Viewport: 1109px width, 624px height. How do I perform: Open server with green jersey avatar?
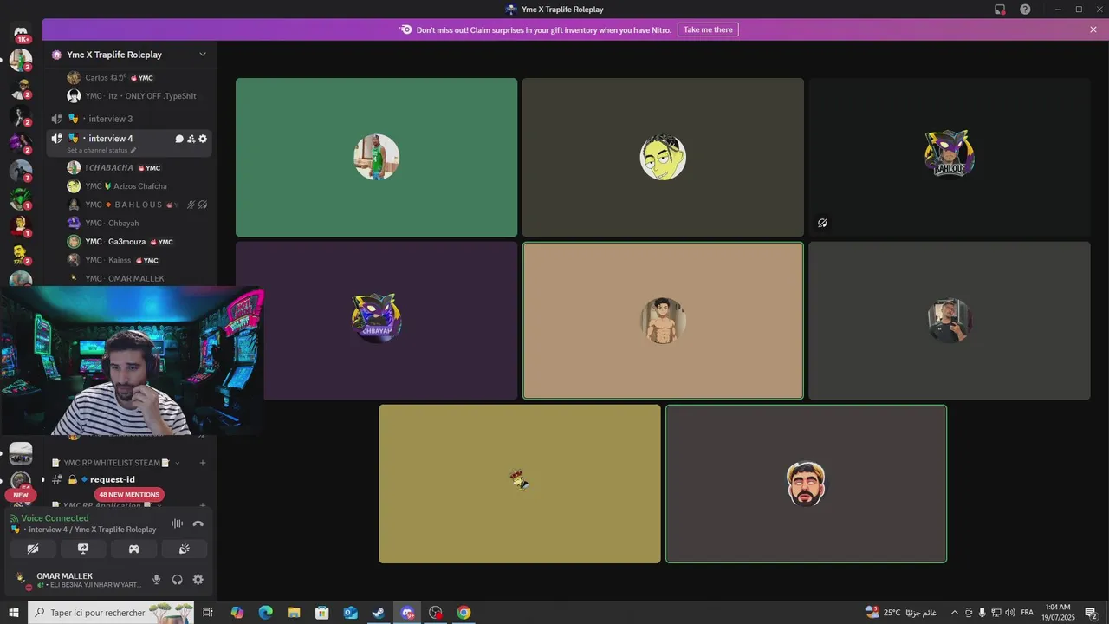tap(21, 60)
